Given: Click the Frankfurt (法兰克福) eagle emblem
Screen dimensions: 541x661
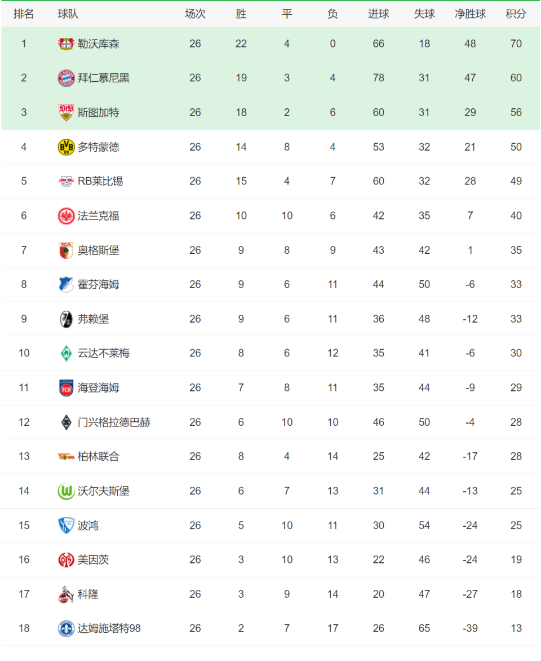Looking at the screenshot, I should coord(66,216).
